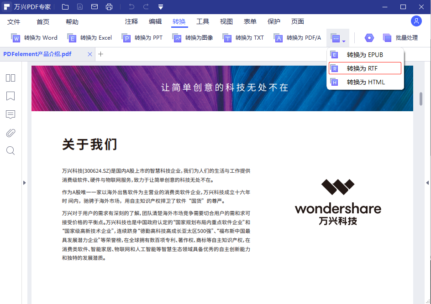Open the annotations panel in the sidebar

point(10,114)
